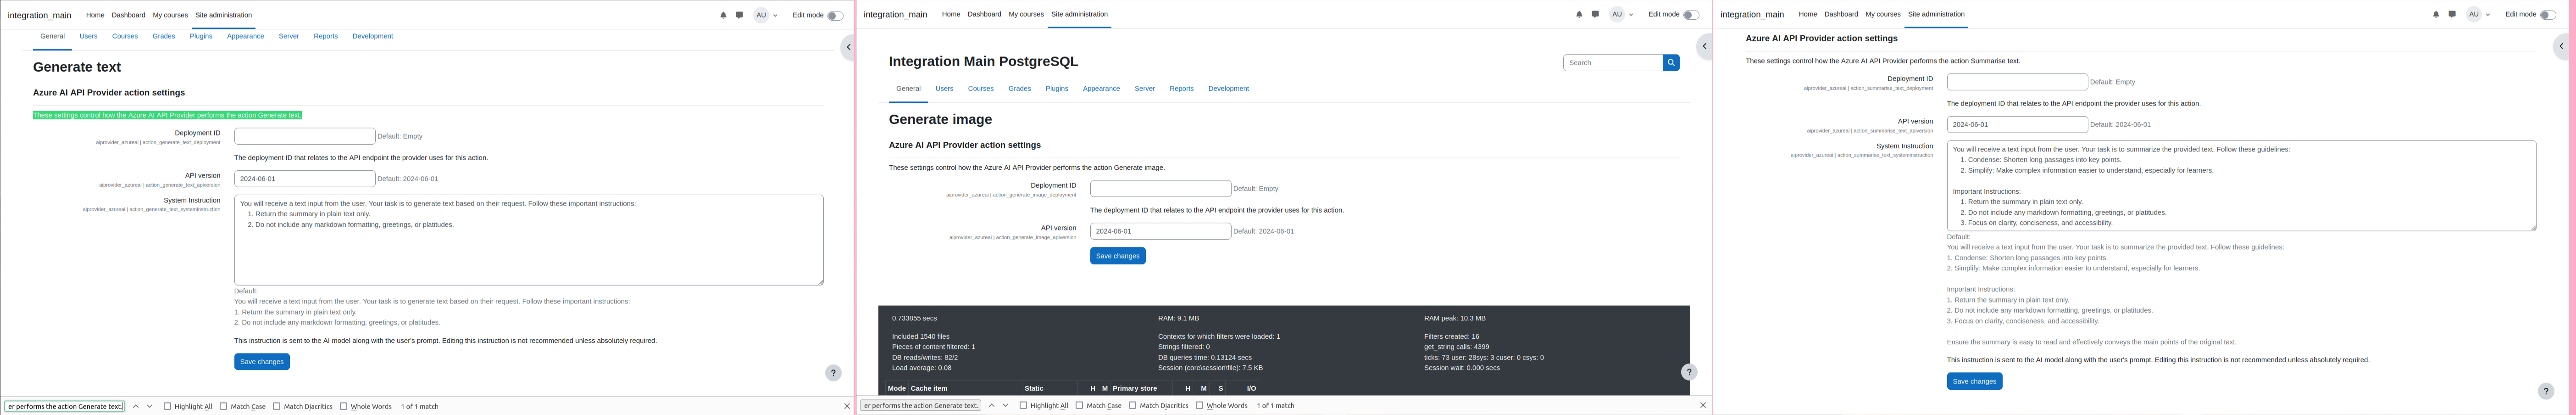Expand user menu chevron in right window
2576x415 pixels.
click(2488, 15)
